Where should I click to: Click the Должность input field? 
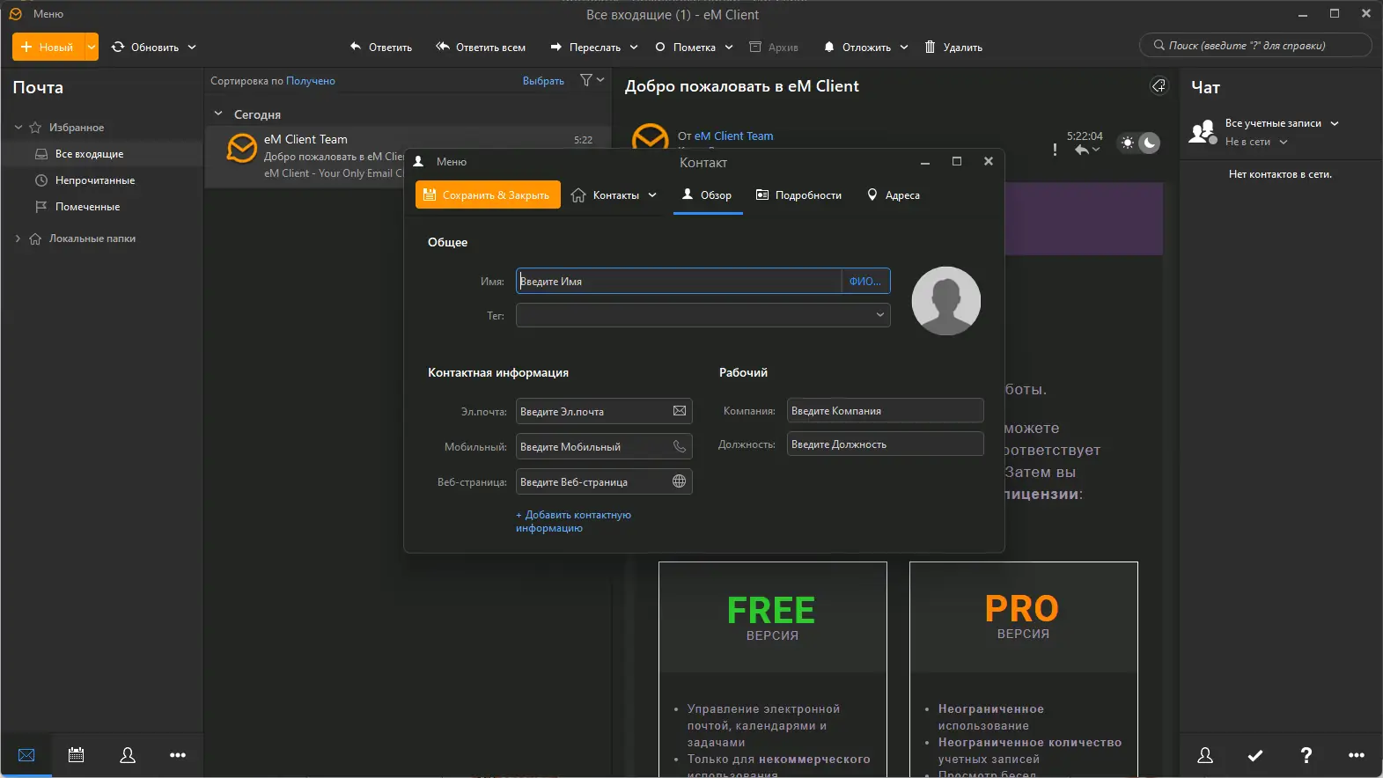click(x=885, y=444)
